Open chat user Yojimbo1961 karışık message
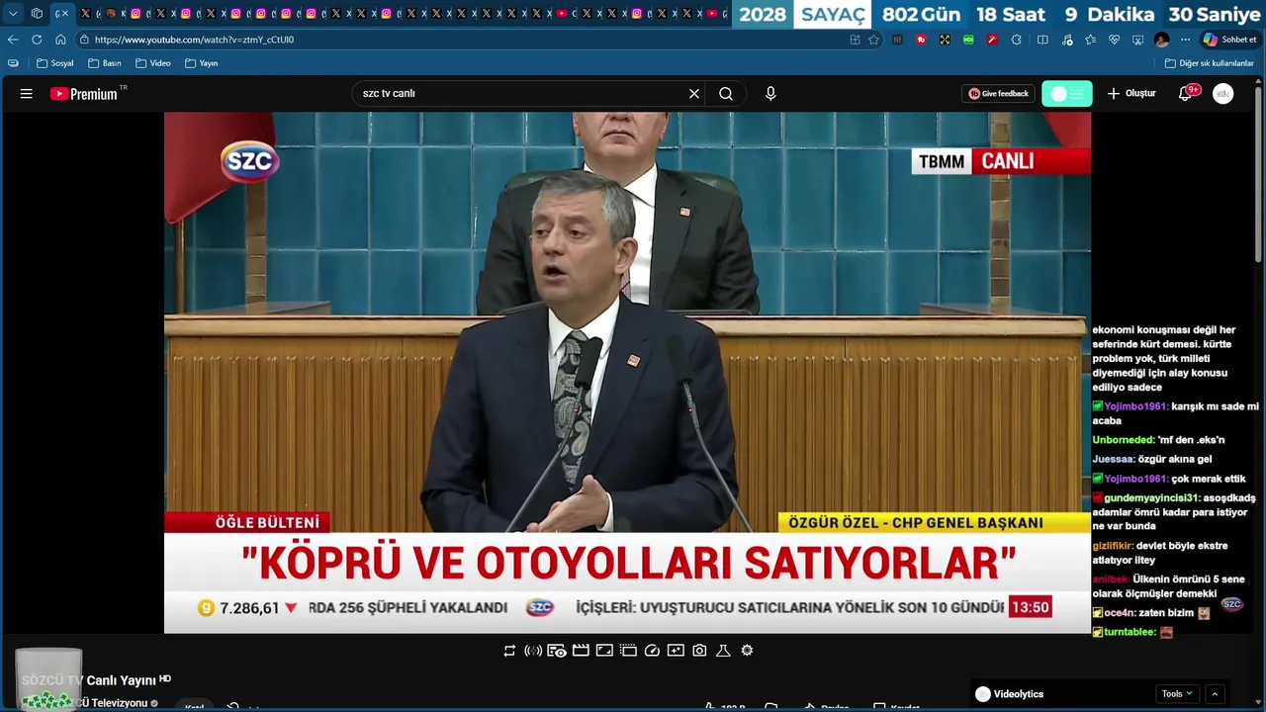The width and height of the screenshot is (1266, 712). tap(1175, 413)
